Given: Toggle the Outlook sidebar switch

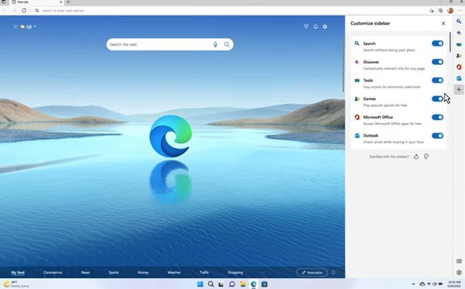Looking at the screenshot, I should (x=437, y=136).
